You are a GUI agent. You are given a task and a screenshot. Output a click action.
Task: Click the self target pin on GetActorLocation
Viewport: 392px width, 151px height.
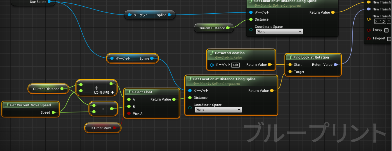pos(212,65)
